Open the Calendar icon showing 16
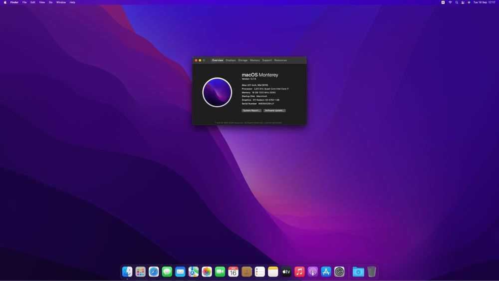Image resolution: width=499 pixels, height=281 pixels. pos(233,272)
